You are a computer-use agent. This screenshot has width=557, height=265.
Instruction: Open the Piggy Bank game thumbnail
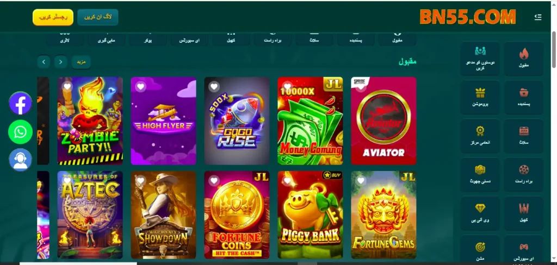[310, 215]
